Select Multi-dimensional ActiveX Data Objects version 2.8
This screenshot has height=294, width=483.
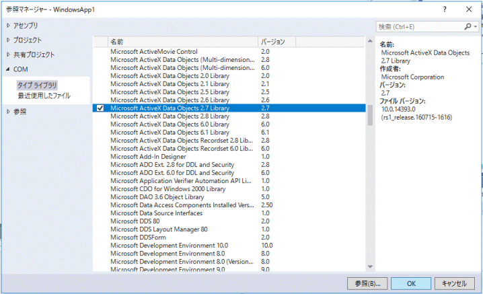tap(229, 60)
